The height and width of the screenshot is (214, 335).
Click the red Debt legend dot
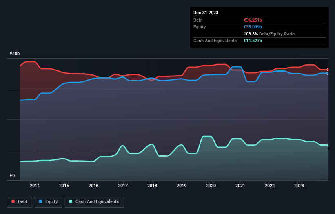tap(13, 201)
